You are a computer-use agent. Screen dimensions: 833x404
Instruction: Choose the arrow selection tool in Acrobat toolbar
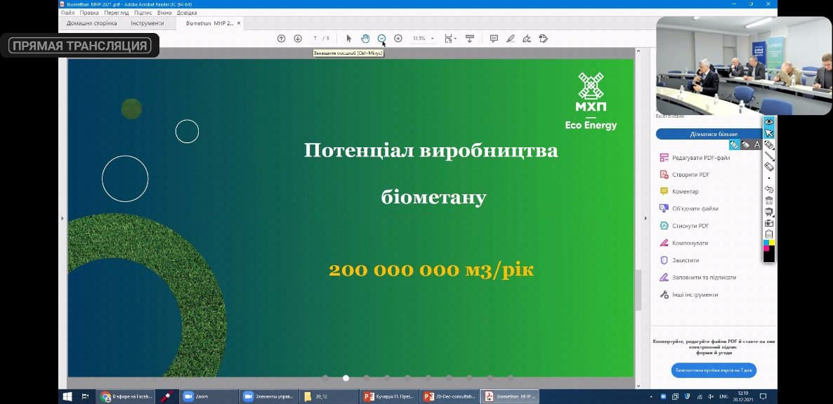click(349, 38)
